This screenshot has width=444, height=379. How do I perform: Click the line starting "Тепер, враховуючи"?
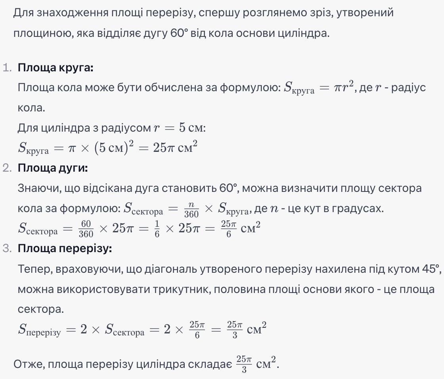pos(230,269)
